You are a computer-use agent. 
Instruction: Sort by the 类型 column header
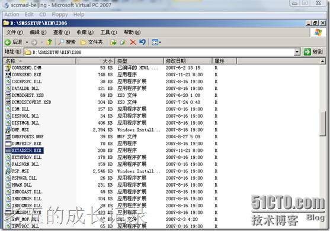(x=139, y=61)
